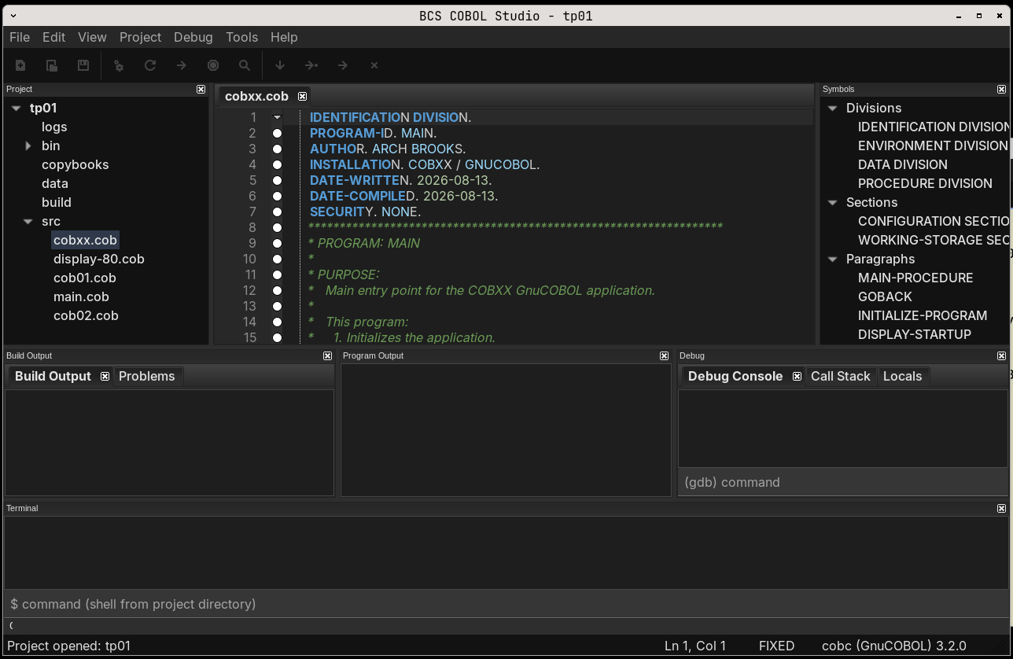The height and width of the screenshot is (659, 1013).
Task: Click the Step Into down-arrow icon
Action: point(280,65)
